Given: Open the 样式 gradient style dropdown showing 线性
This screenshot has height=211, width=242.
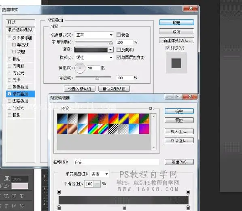Looking at the screenshot, I should [94, 58].
